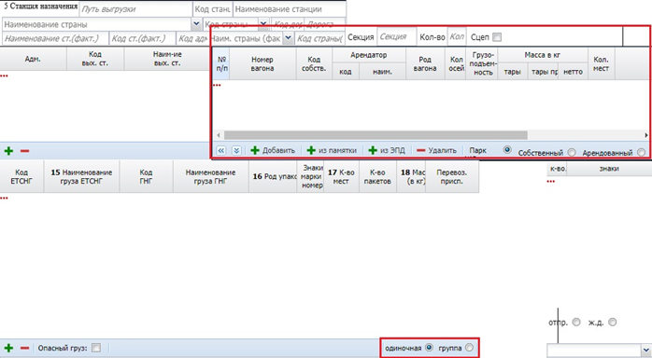Screen dimensions: 652x358
Task: Click the Код ЕТСНГ column header
Action: click(x=21, y=177)
